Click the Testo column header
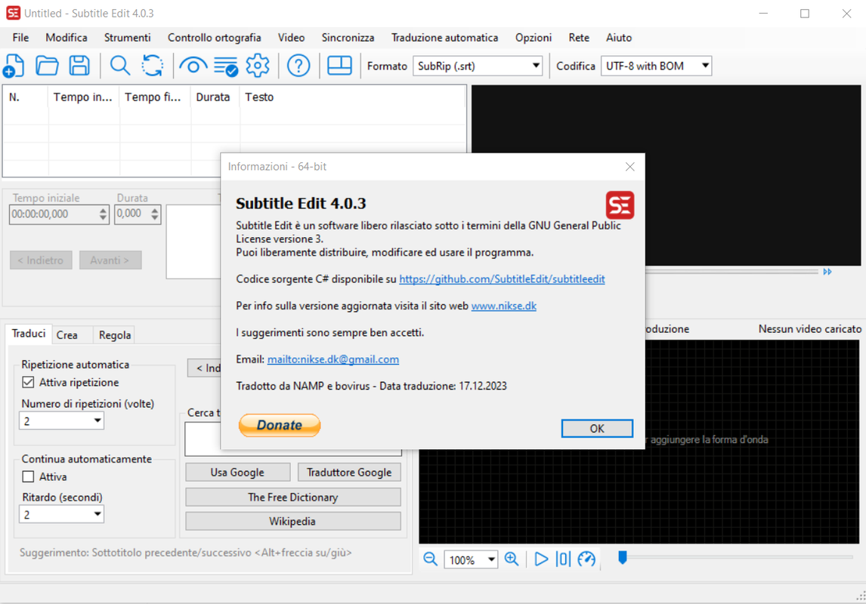Image resolution: width=866 pixels, height=604 pixels. 354,97
